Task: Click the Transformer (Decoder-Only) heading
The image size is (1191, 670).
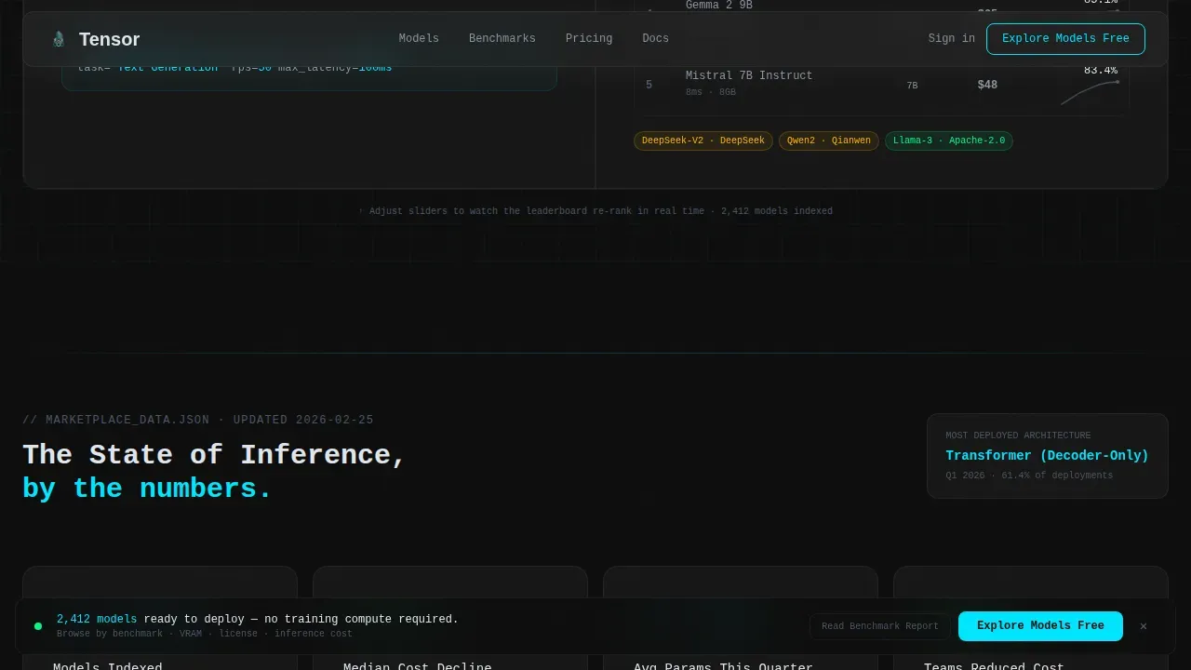Action: (x=1047, y=456)
